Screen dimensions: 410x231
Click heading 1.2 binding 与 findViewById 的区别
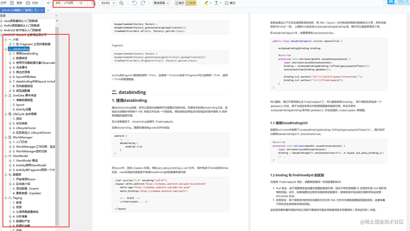tap(297, 175)
